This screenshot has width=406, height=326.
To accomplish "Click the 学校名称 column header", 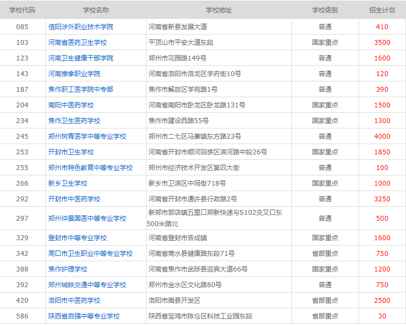I will (96, 10).
